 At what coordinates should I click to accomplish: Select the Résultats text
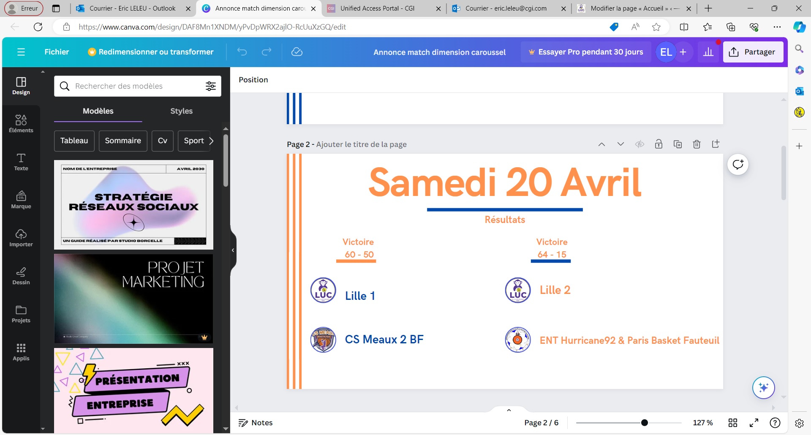point(505,220)
